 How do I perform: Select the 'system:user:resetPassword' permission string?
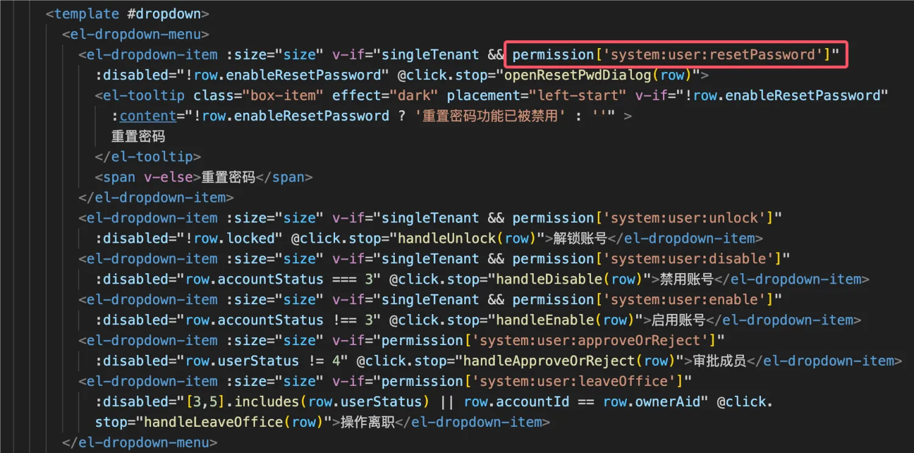(x=713, y=54)
